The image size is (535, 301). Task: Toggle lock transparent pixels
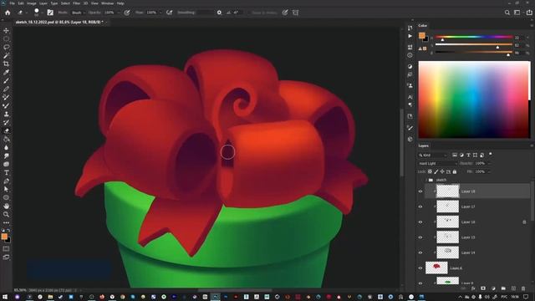click(x=430, y=171)
